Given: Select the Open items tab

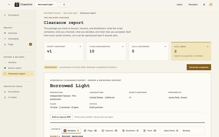Looking at the screenshot, I should click(x=171, y=130).
